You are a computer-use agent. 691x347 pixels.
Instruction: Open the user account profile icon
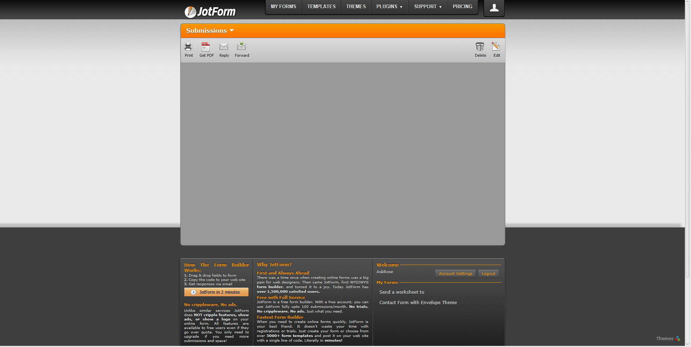point(494,8)
